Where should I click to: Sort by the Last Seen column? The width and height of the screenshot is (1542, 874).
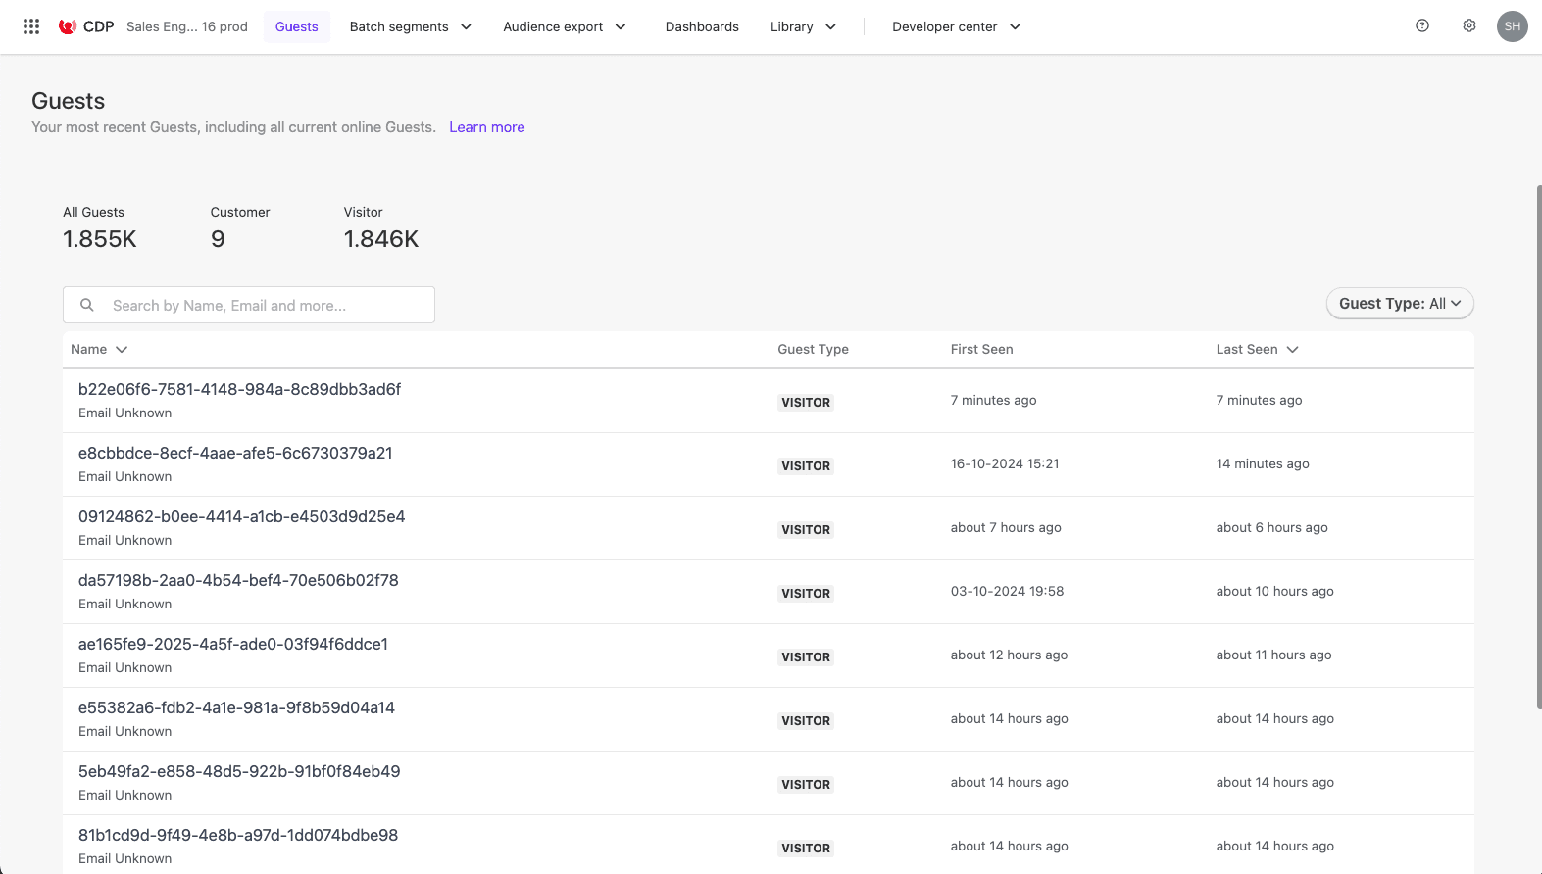[x=1257, y=349]
